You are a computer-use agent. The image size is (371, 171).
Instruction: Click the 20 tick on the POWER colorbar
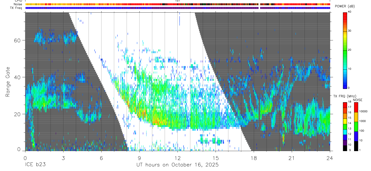350,50
